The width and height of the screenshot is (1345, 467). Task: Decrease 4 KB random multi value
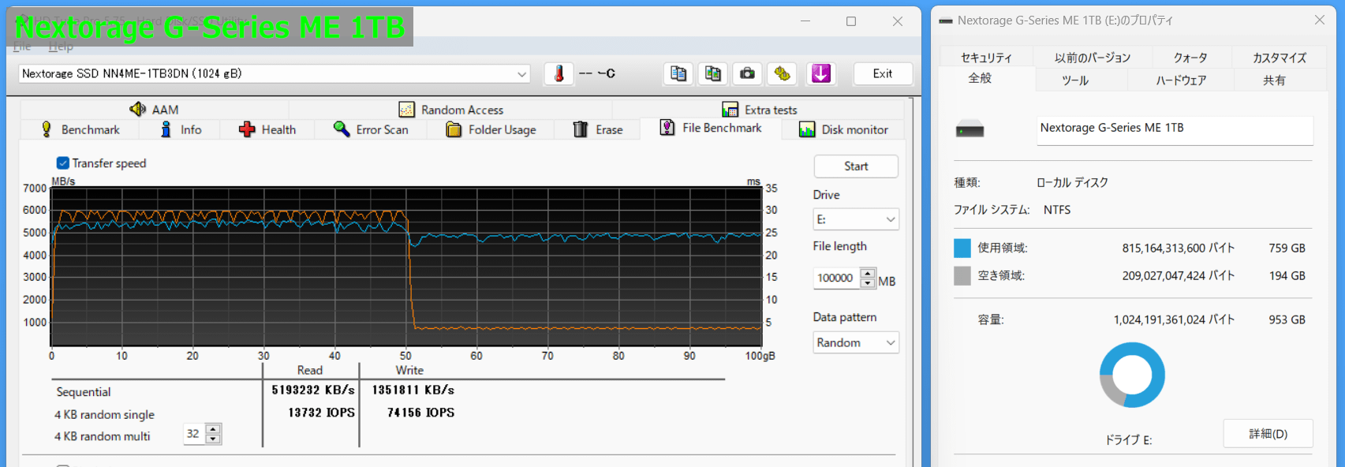point(213,439)
